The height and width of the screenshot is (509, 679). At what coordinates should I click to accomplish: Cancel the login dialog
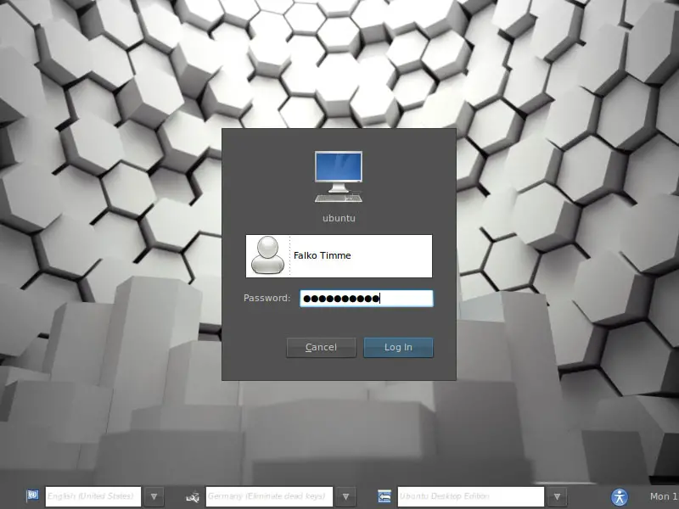(x=321, y=348)
